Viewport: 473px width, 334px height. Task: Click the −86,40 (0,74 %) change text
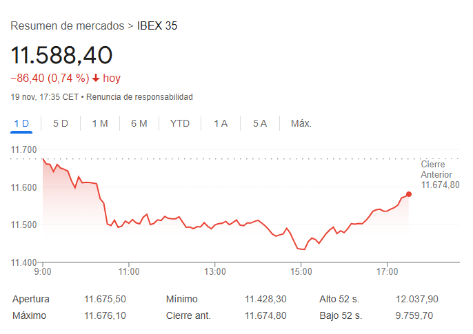coord(50,79)
